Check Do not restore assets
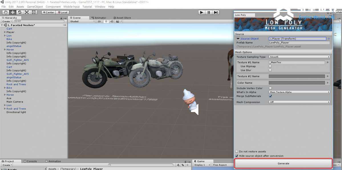Screen dimensions: 342x170 [x=237, y=151]
